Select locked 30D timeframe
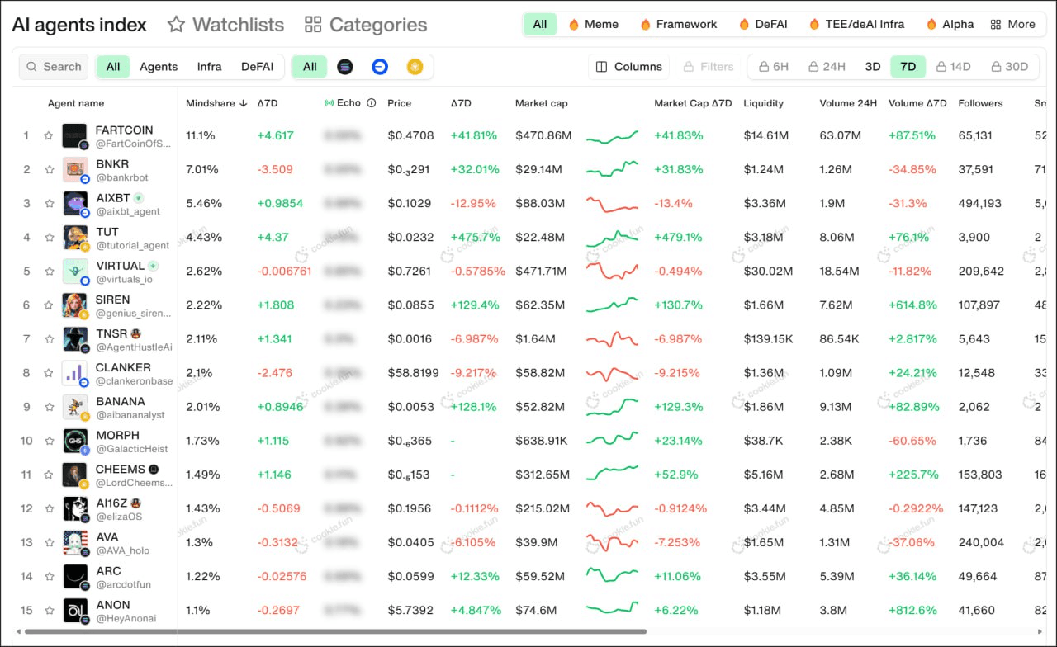1057x647 pixels. pyautogui.click(x=1010, y=67)
